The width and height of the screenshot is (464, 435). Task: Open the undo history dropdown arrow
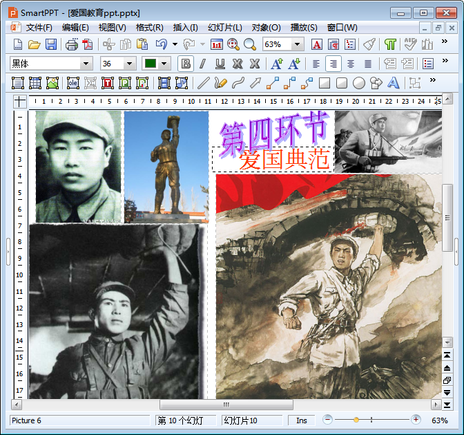pyautogui.click(x=175, y=45)
